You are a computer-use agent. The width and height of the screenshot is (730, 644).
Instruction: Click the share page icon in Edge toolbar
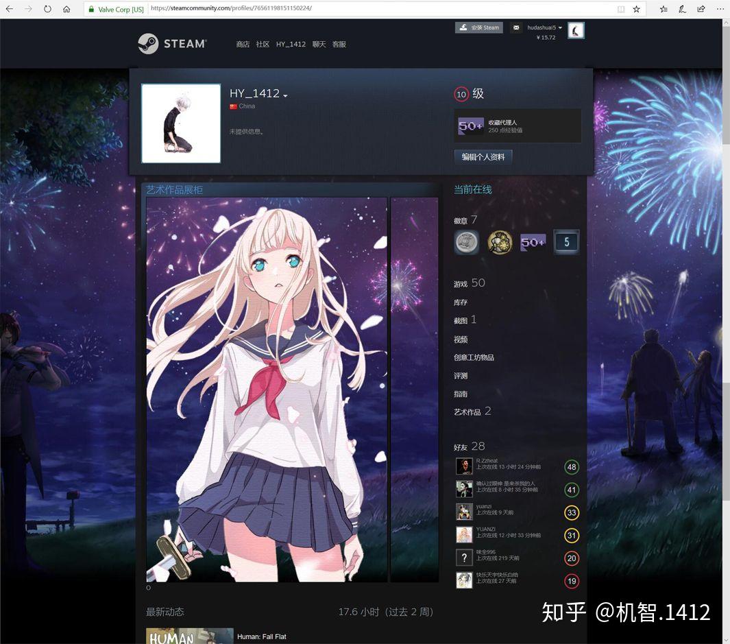point(701,9)
